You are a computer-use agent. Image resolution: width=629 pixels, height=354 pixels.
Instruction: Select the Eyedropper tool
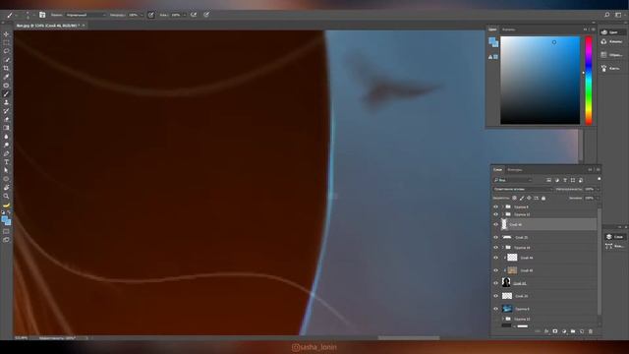(x=6, y=77)
